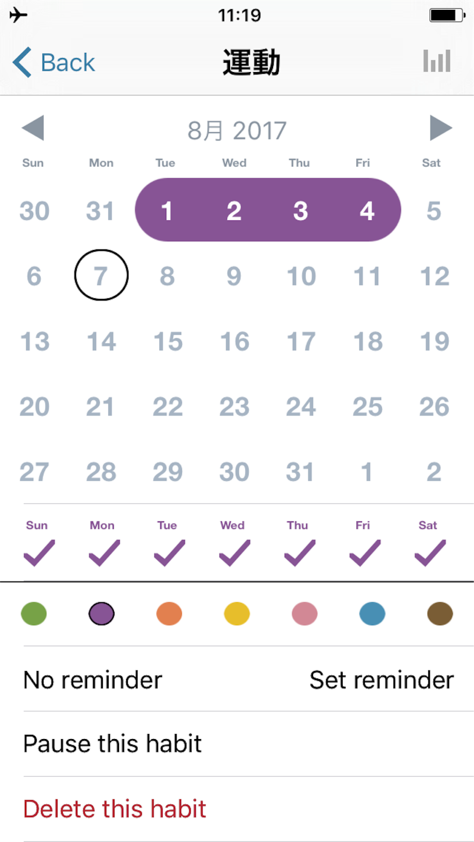Mark August 15 on the calendar
Screen dimensions: 474x842
click(x=168, y=341)
